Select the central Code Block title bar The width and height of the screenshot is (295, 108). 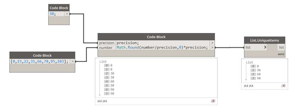(x=156, y=37)
